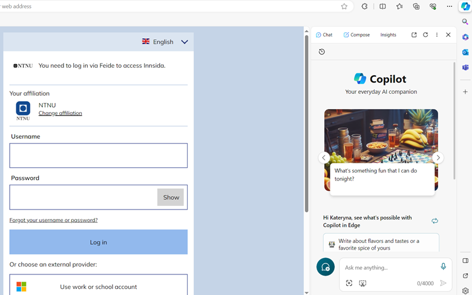Open browser Extensions menu
The image size is (472, 295).
(364, 7)
